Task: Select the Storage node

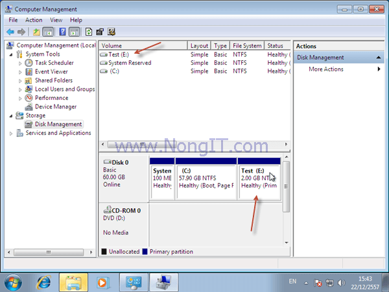Action: (36, 116)
